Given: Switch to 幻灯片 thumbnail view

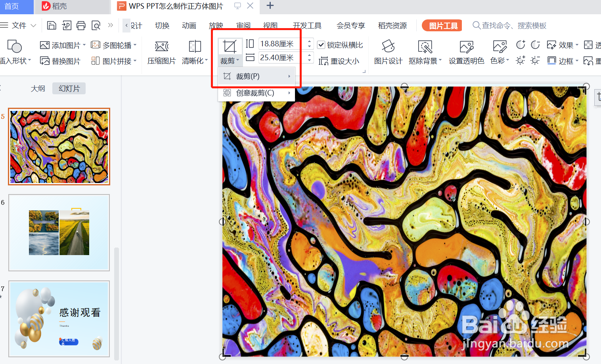Looking at the screenshot, I should (69, 88).
